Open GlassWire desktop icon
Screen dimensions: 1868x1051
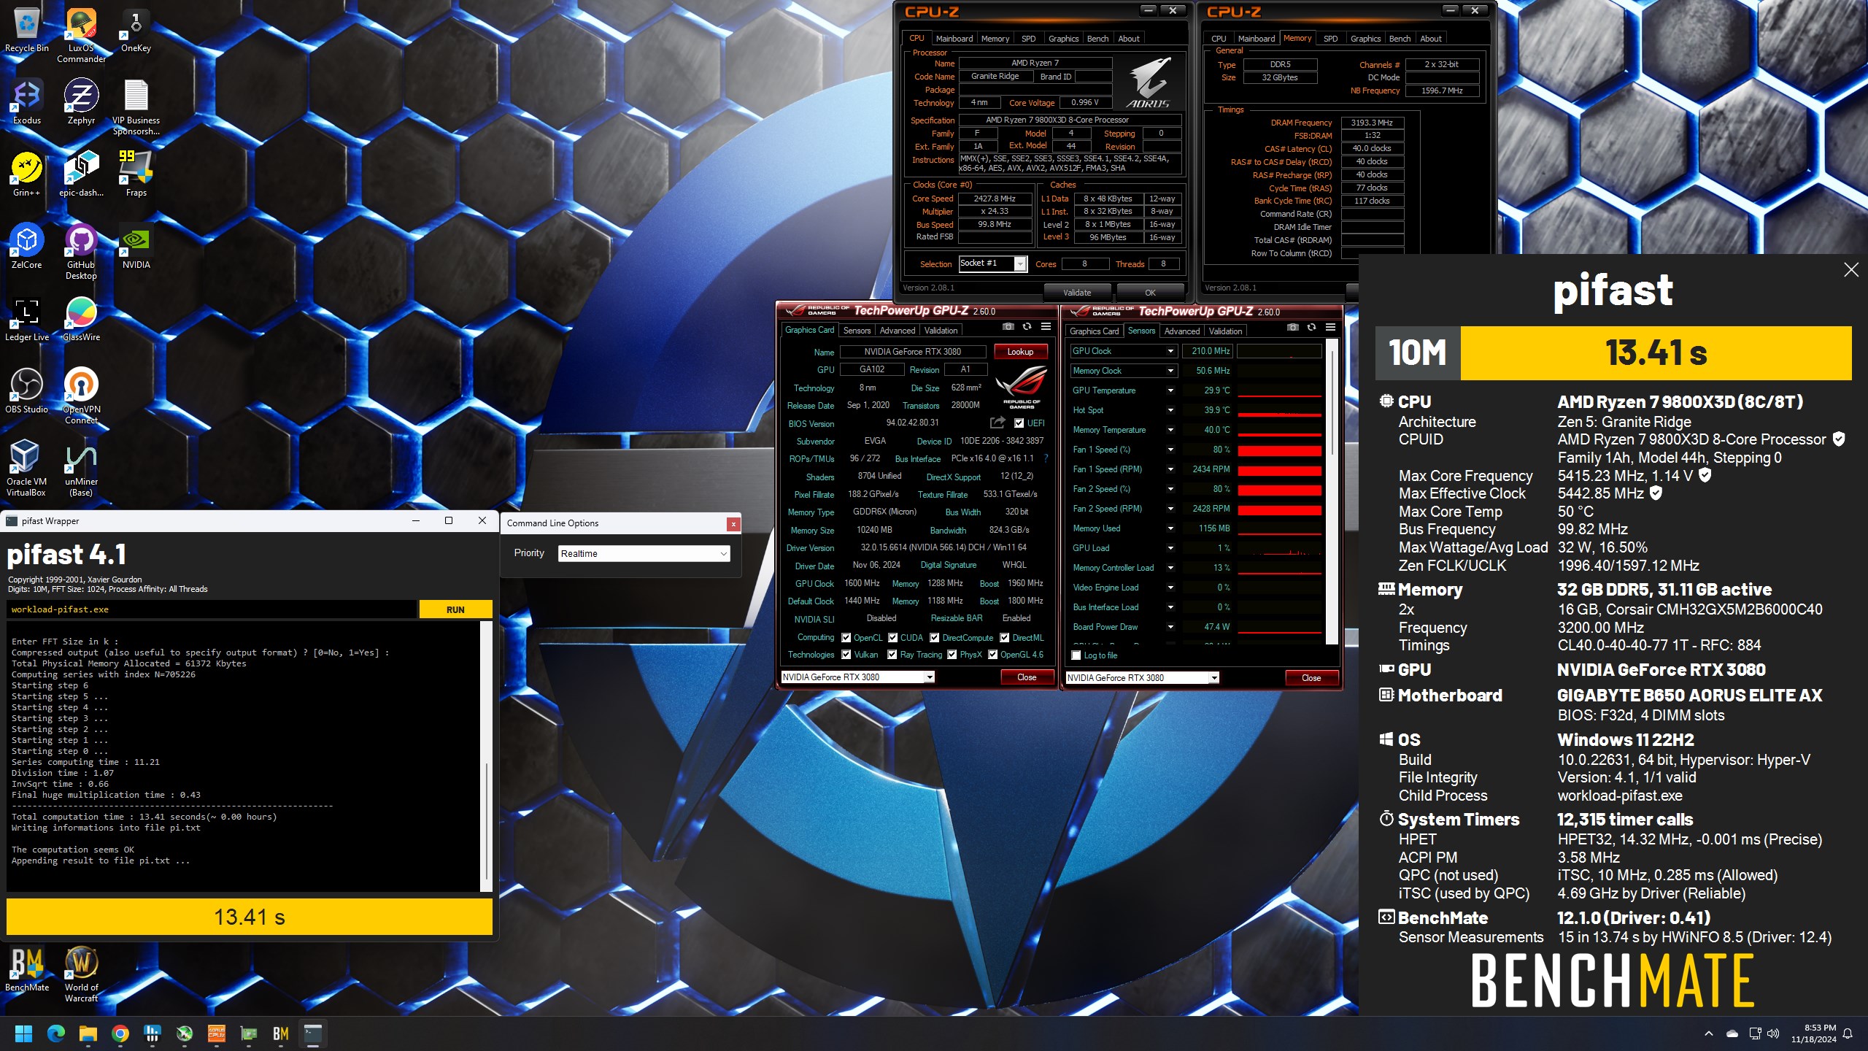pos(81,320)
